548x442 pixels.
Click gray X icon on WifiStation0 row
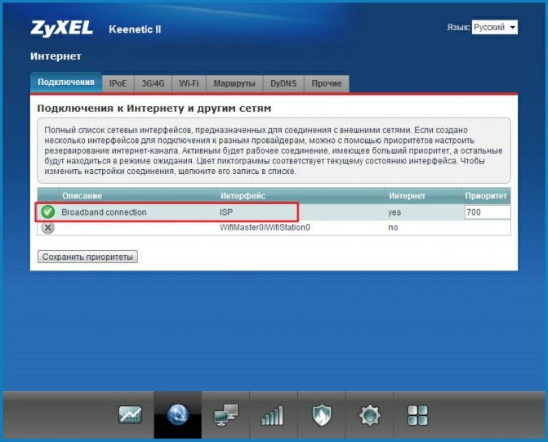(48, 228)
